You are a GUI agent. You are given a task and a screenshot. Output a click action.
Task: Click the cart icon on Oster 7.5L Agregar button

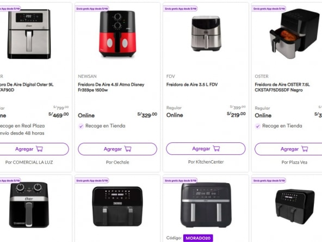point(305,149)
